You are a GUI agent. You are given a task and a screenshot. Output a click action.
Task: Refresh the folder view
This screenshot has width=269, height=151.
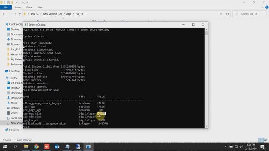pos(227,14)
